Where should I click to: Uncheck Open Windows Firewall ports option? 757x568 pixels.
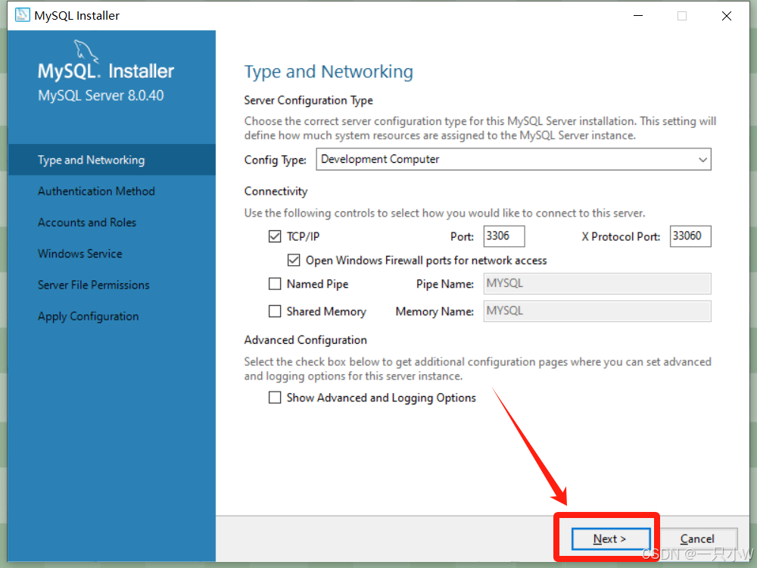(294, 261)
